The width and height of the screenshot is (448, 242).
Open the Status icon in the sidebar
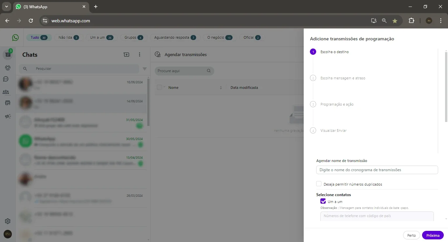[8, 68]
